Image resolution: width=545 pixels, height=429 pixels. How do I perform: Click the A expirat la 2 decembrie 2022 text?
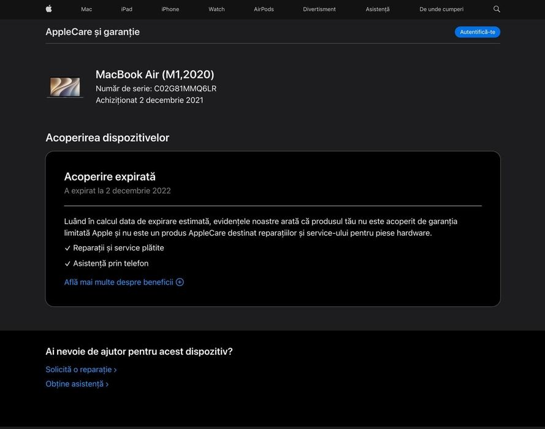tap(118, 191)
